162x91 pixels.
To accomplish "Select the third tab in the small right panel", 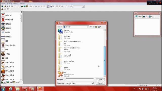I will point(151,17).
